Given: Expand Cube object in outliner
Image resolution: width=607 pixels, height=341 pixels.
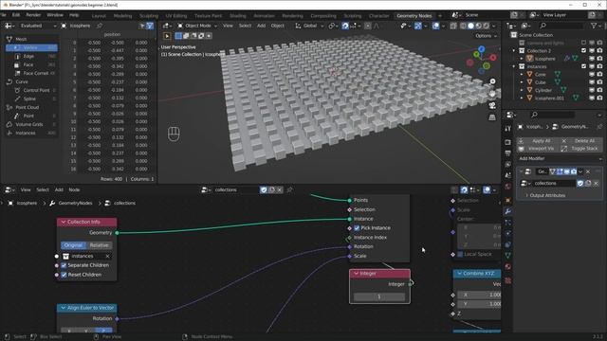Looking at the screenshot, I should [x=522, y=82].
